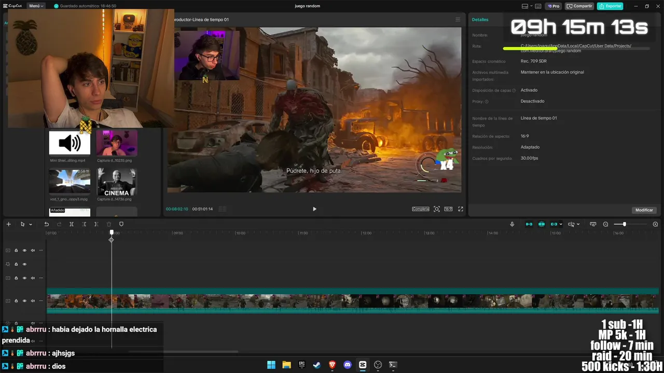Lock the effects track
664x373 pixels.
tap(16, 264)
